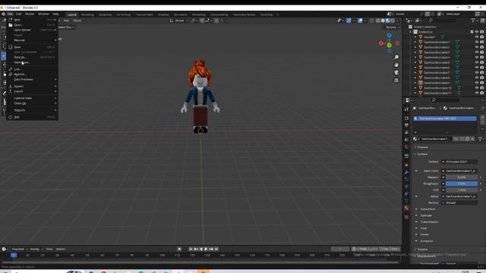
Task: Open the Object Constraints properties tab
Action: [407, 194]
